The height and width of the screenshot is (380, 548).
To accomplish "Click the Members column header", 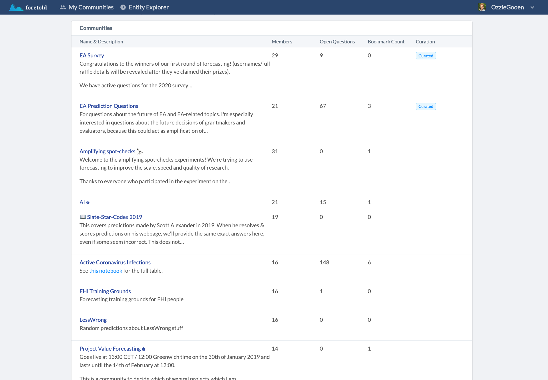I will [x=282, y=42].
